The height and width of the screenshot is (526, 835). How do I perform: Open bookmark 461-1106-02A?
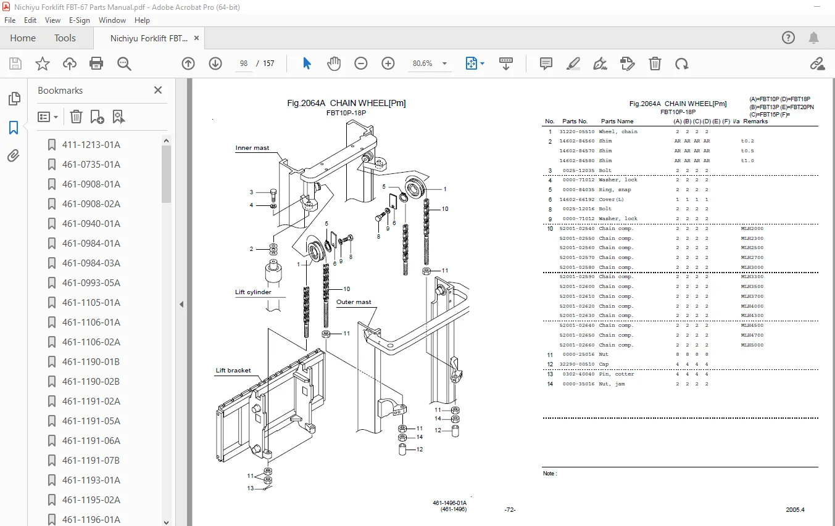[x=91, y=342]
